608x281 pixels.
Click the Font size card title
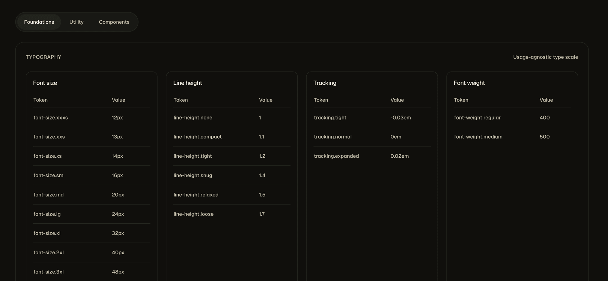[45, 83]
